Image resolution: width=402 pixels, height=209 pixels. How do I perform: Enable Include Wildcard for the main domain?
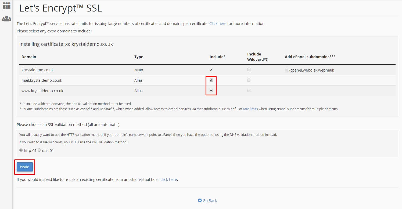click(x=249, y=69)
